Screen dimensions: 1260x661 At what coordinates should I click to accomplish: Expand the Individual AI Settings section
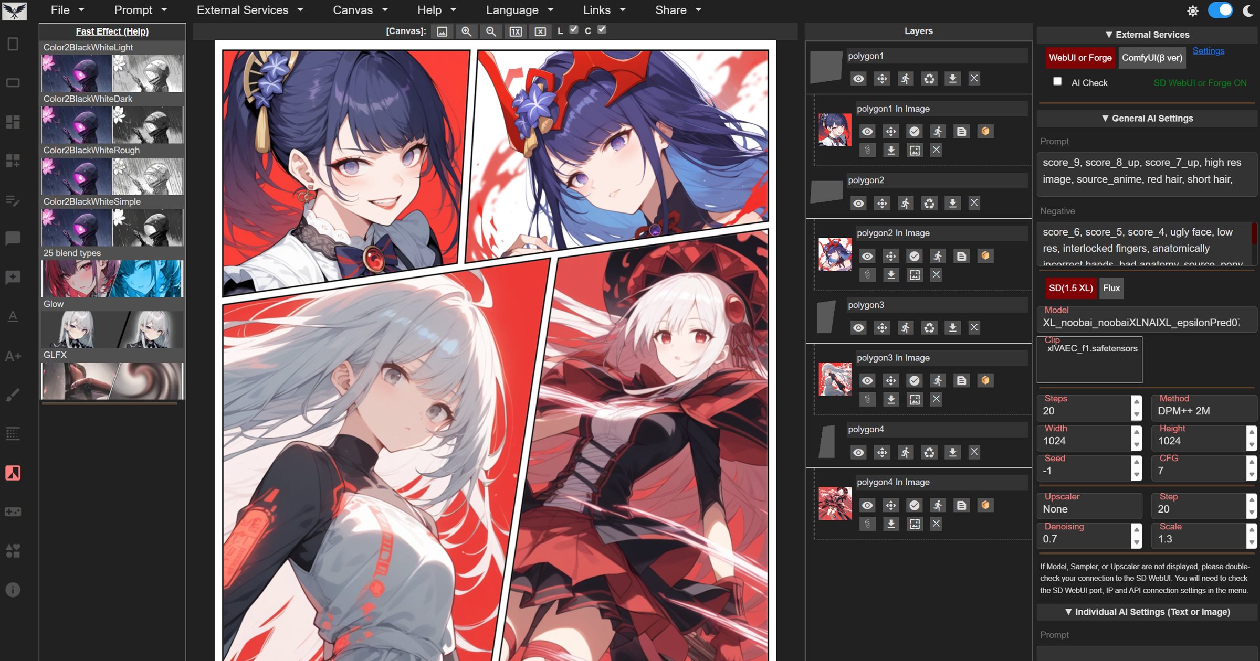[x=1147, y=612]
